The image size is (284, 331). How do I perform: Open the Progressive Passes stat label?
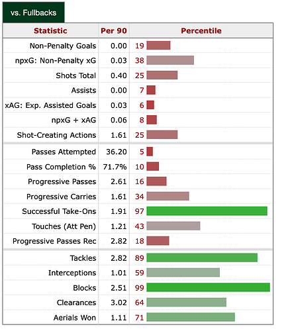point(62,181)
